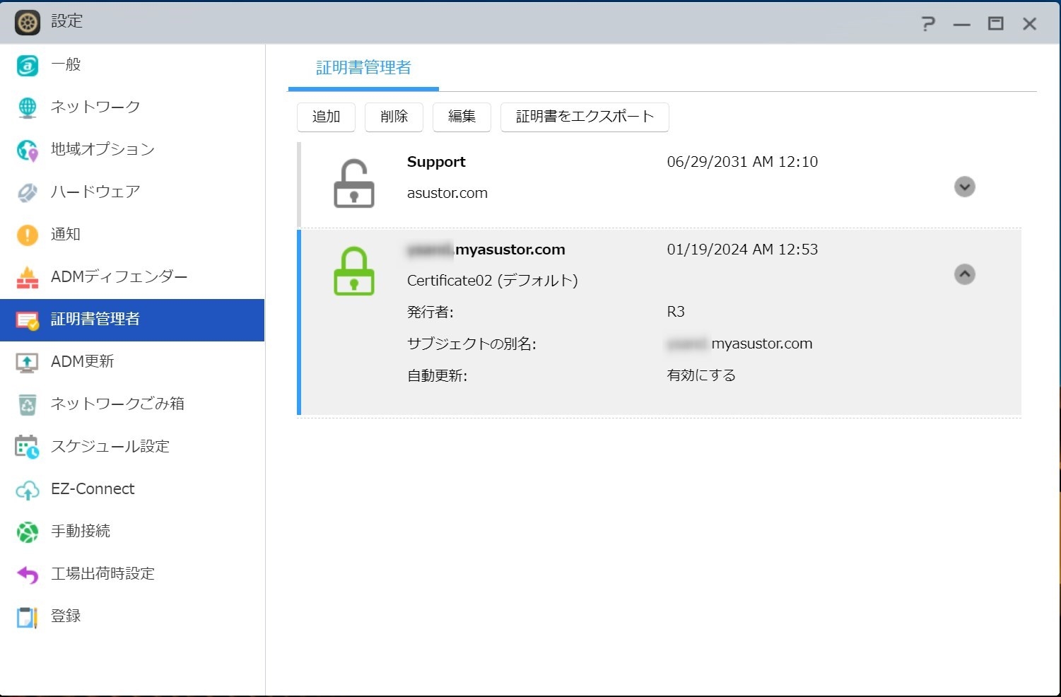
Task: Open ADM更新 in the sidebar
Action: 83,361
